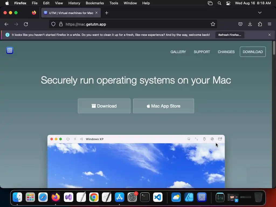Open the Firefox application menu
Screen dimensions: 276x207
[x=20, y=3]
